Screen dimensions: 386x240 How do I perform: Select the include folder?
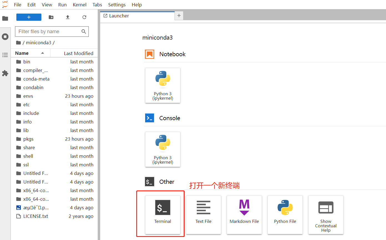pyautogui.click(x=54, y=113)
